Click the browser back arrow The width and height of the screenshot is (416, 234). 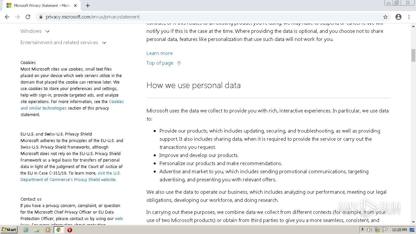(x=7, y=17)
